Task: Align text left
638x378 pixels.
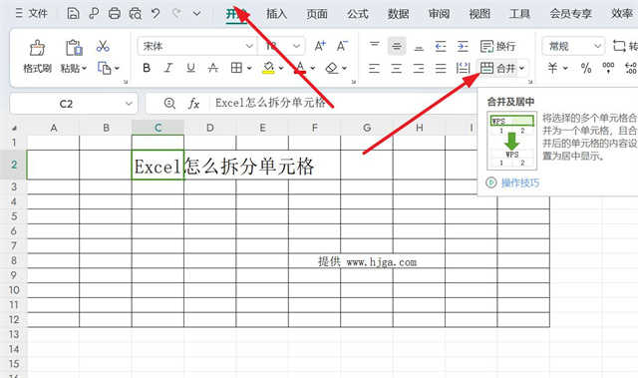Action: pyautogui.click(x=374, y=68)
